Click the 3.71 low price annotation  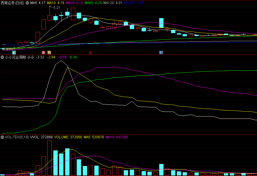pyautogui.click(x=9, y=50)
